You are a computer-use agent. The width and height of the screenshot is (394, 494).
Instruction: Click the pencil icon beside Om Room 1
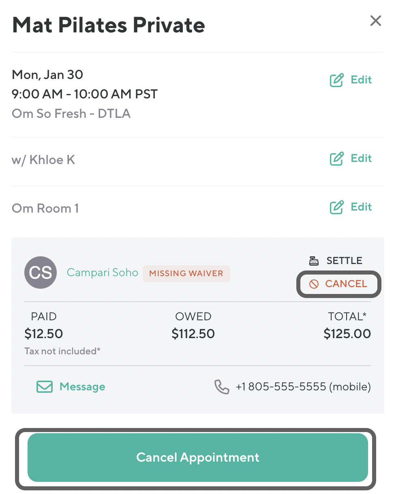[x=336, y=207]
